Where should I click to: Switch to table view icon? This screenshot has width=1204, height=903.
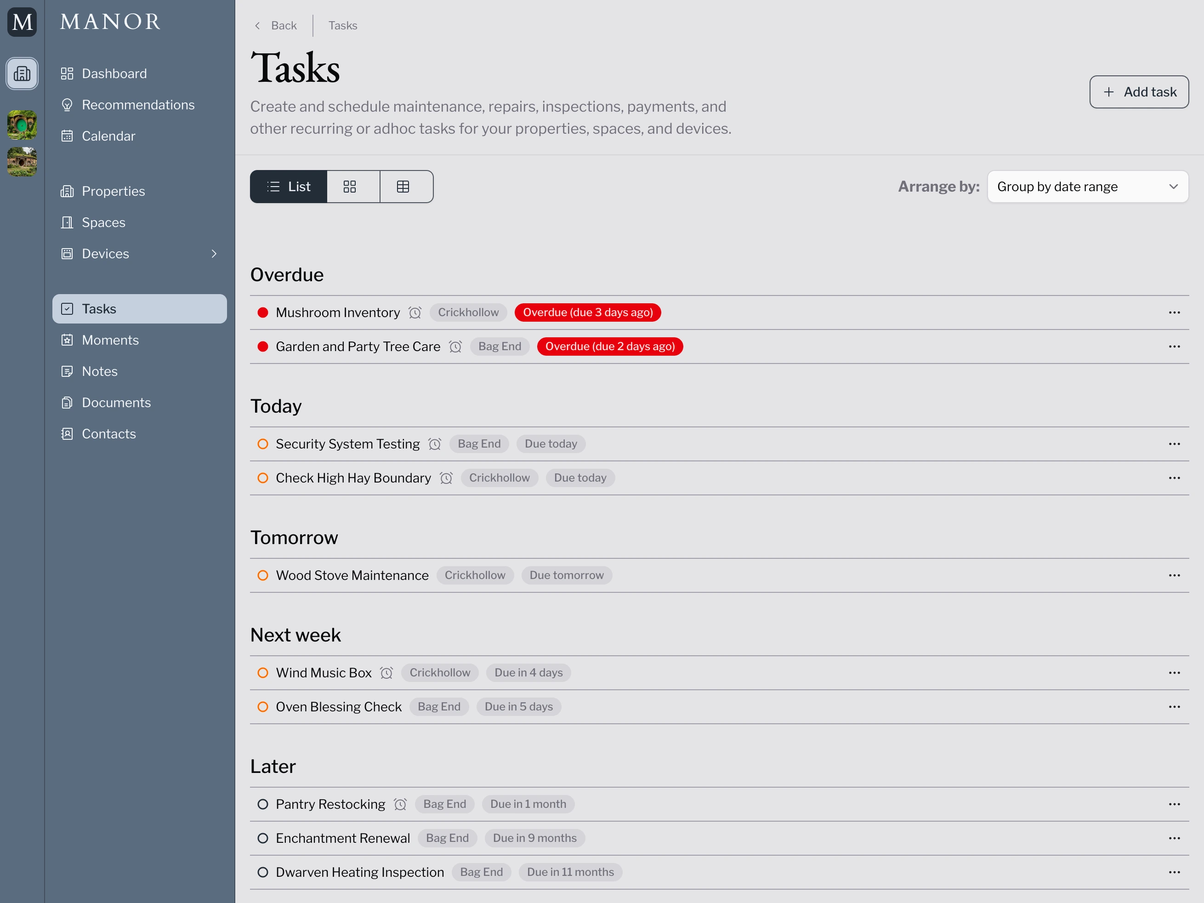pos(403,187)
